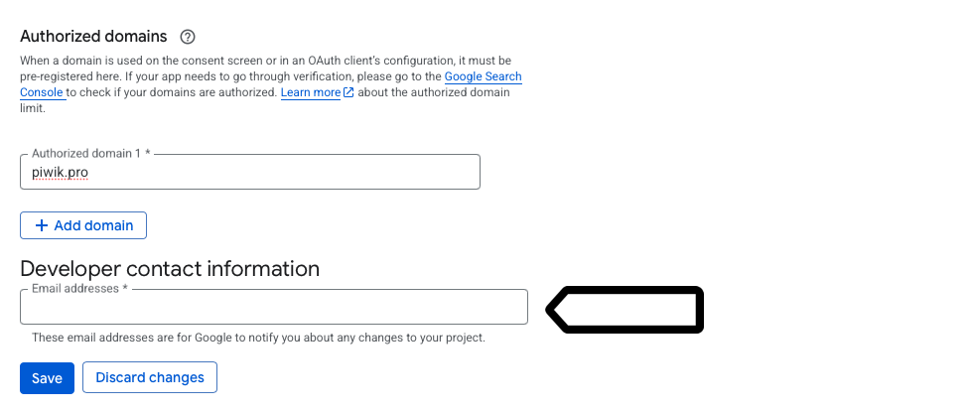
Task: Open the Google Search Console link
Action: pyautogui.click(x=483, y=76)
